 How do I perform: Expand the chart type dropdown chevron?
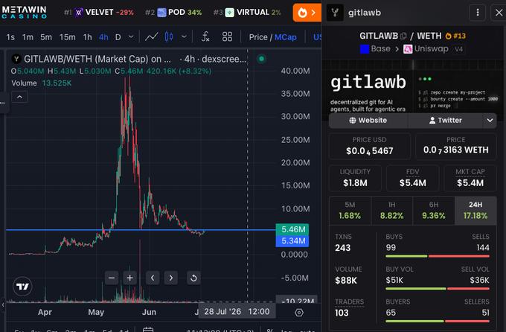tap(184, 36)
